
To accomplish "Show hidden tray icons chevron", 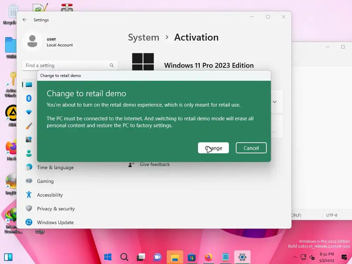I will coord(295,257).
